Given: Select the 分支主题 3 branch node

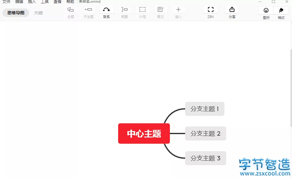Looking at the screenshot, I should click(x=206, y=158).
